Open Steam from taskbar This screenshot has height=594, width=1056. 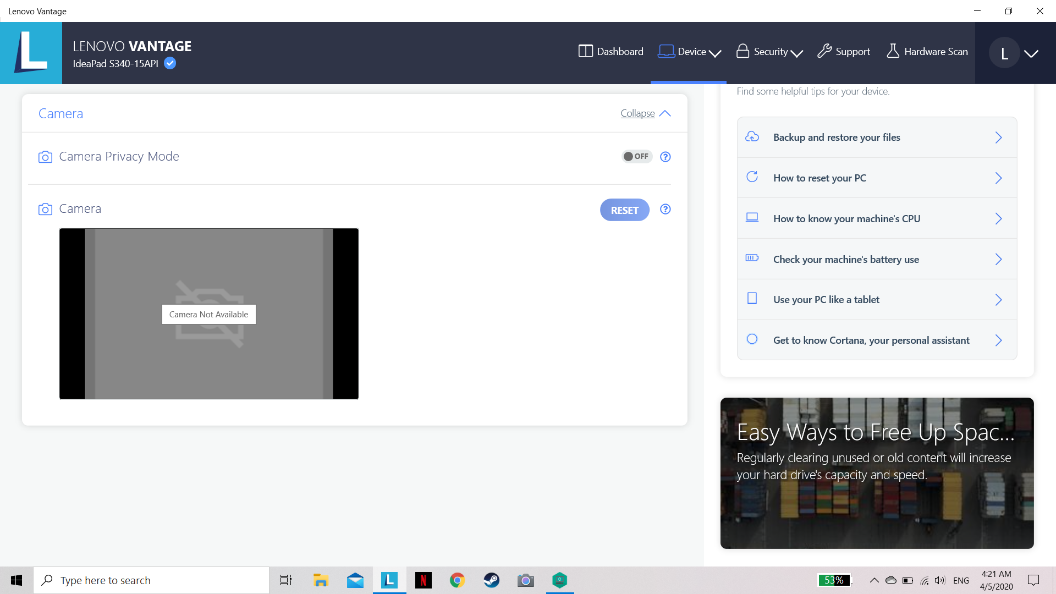[x=492, y=580]
